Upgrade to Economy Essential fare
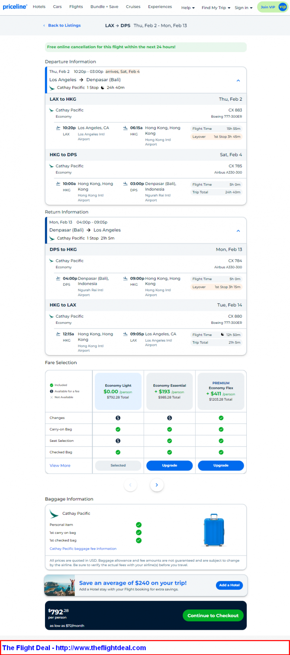290x655 pixels. coord(169,465)
